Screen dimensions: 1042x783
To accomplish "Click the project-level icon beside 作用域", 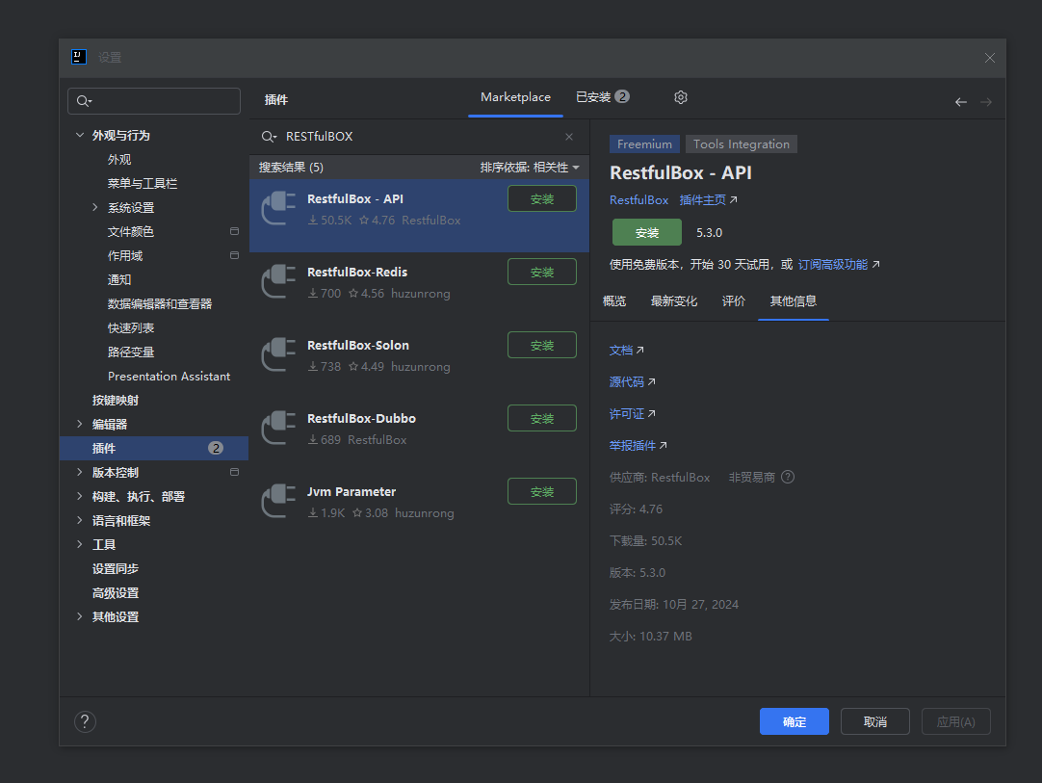I will pos(235,255).
